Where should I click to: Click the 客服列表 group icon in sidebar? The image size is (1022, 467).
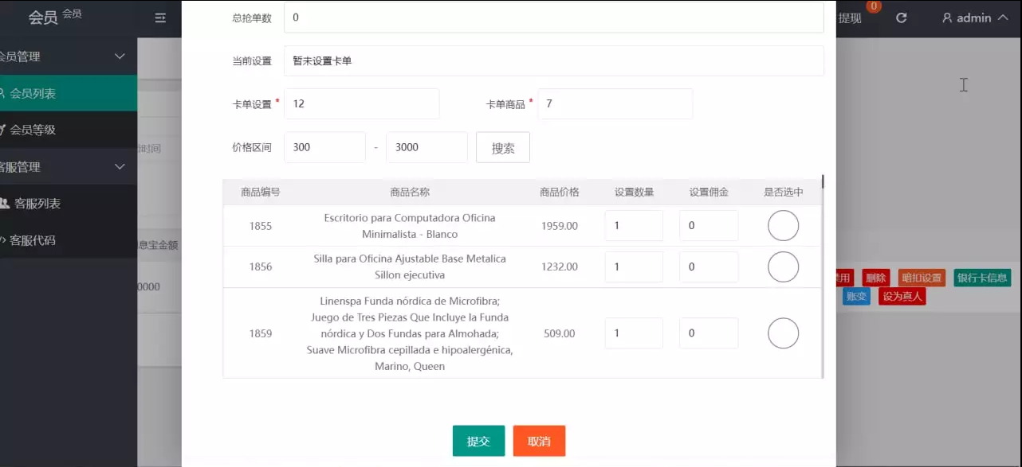[5, 204]
